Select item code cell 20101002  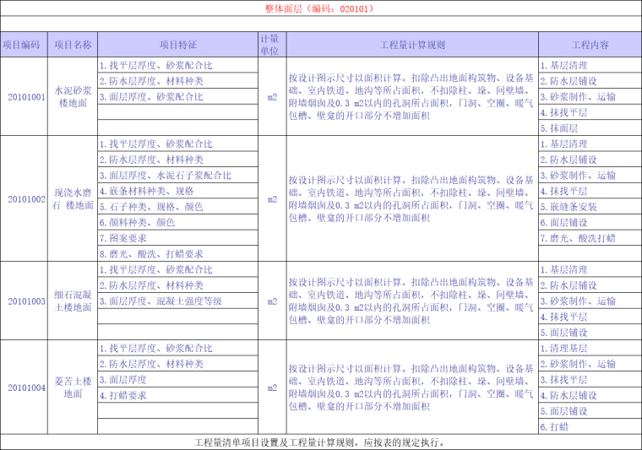pos(24,199)
